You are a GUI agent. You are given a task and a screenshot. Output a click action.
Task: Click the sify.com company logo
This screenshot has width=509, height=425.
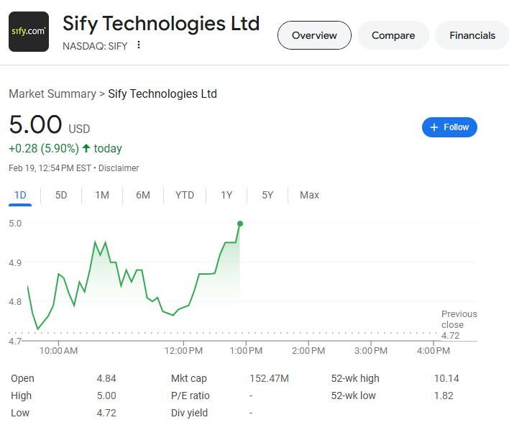(29, 32)
